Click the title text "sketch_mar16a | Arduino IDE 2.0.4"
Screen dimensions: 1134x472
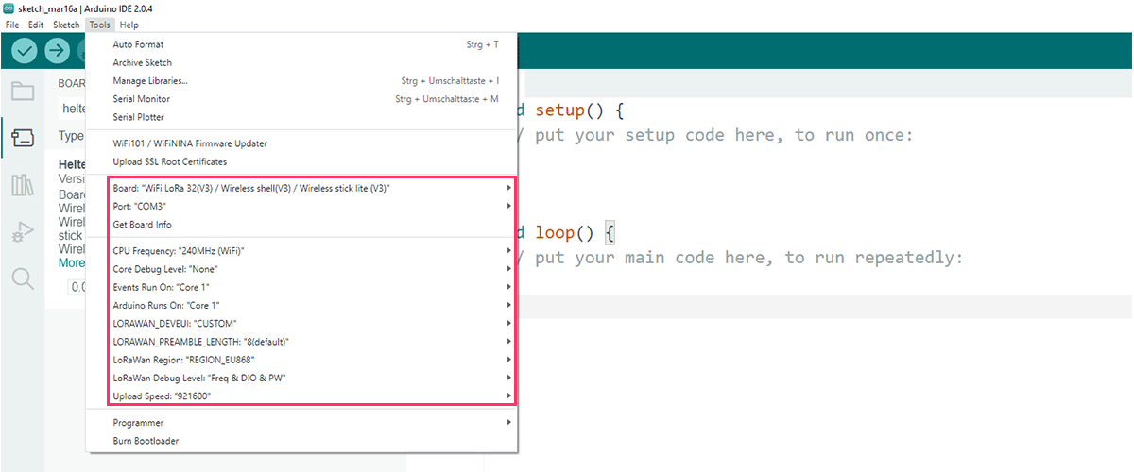[86, 8]
